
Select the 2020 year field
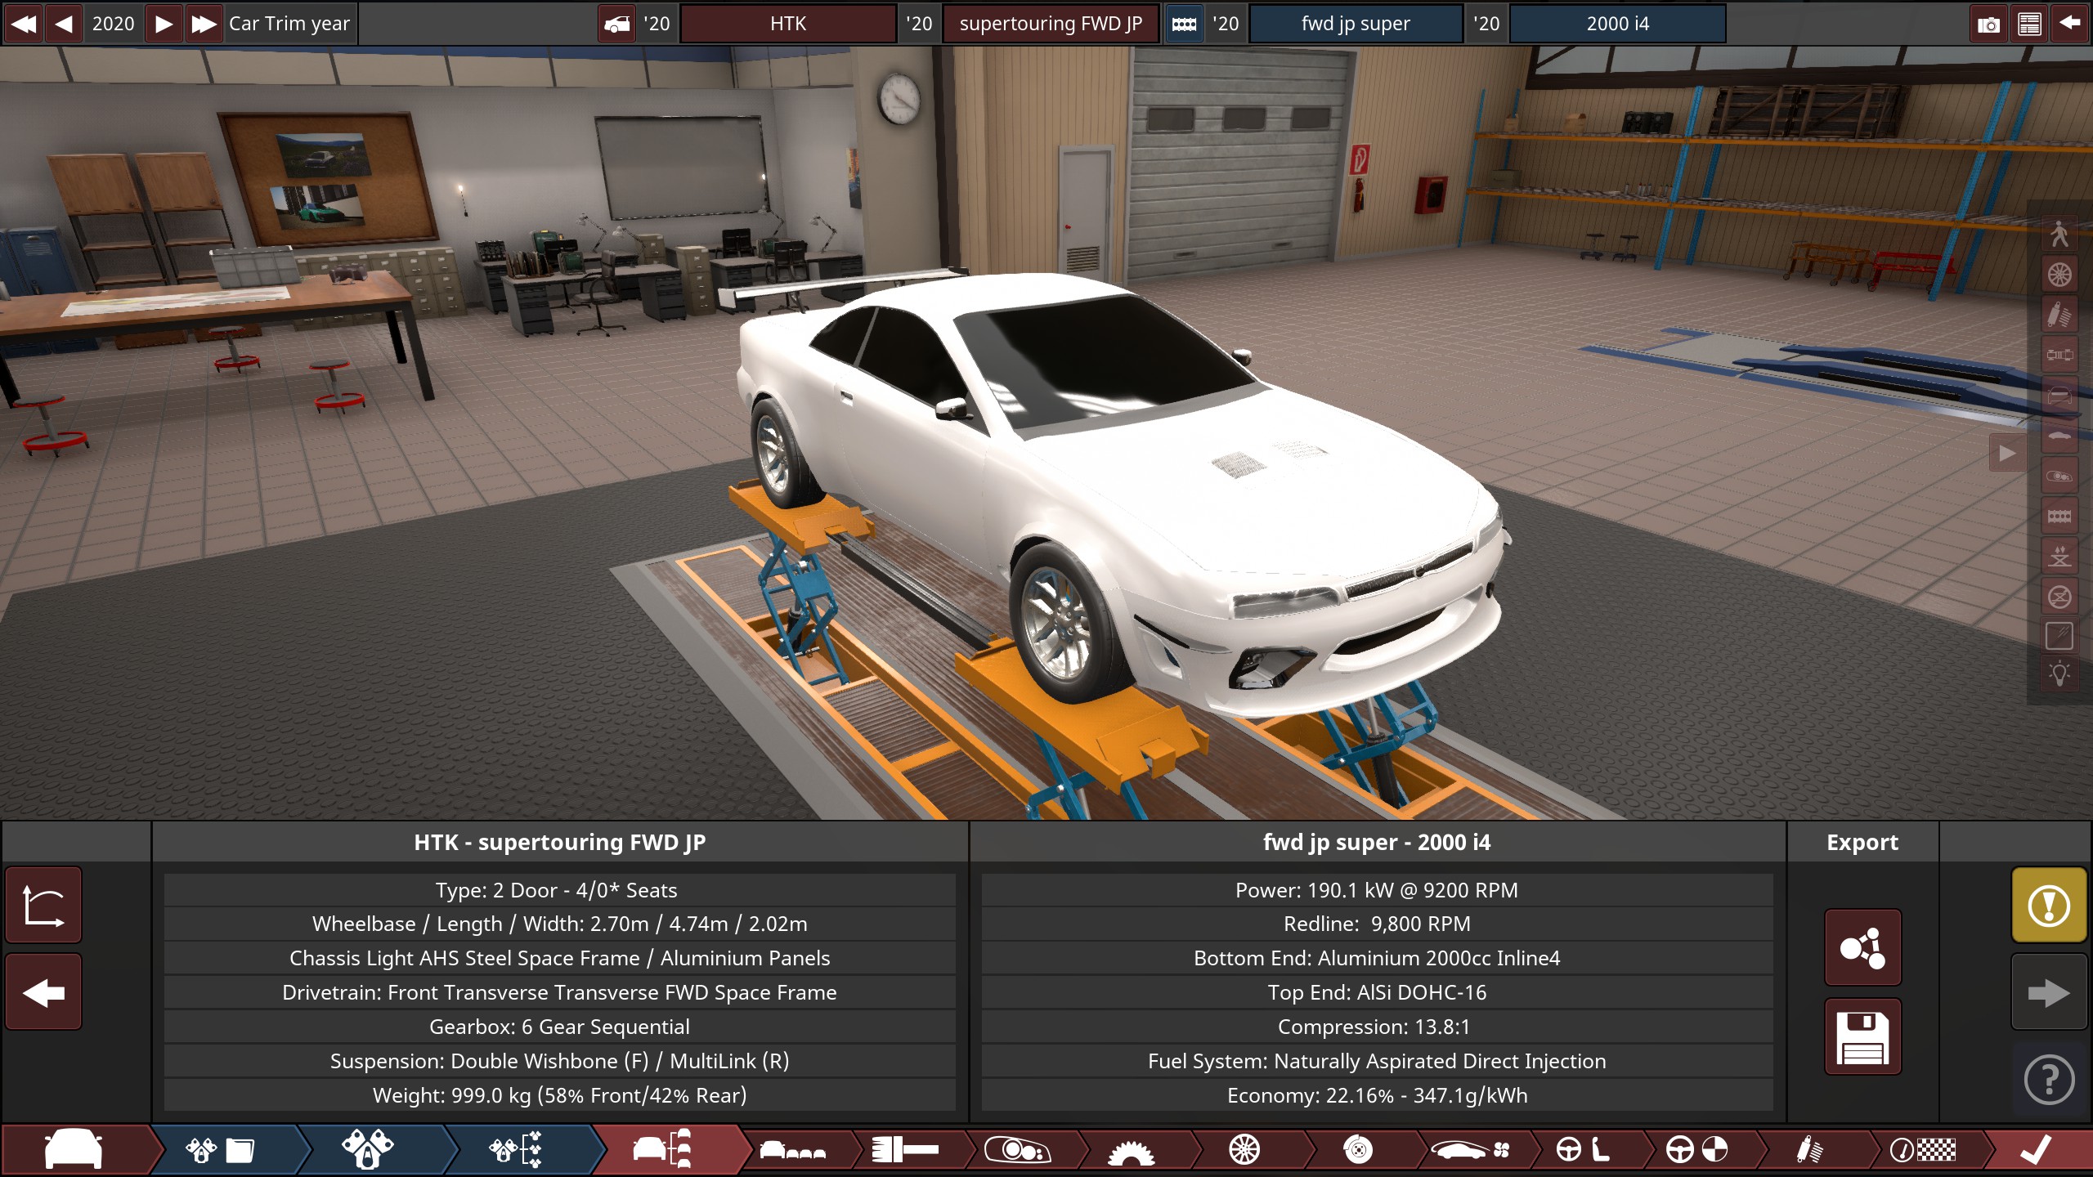(x=113, y=23)
